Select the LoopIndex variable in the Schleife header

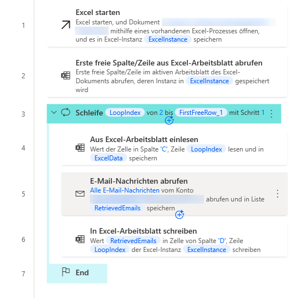pyautogui.click(x=125, y=113)
